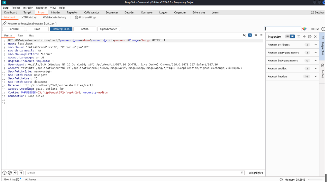Image resolution: width=327 pixels, height=183 pixels.
Task: Expand the Request cookies section
Action: point(316,69)
